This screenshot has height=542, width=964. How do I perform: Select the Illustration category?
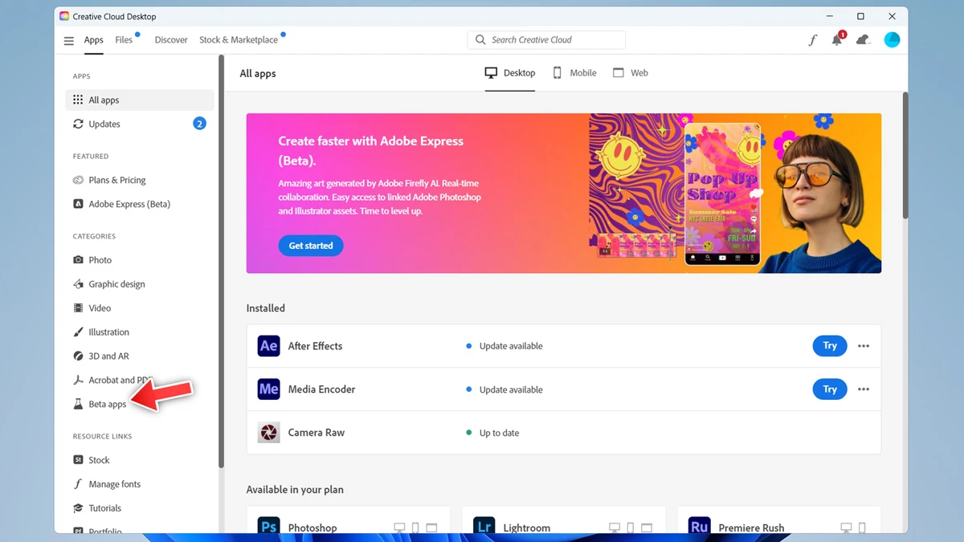[140, 332]
